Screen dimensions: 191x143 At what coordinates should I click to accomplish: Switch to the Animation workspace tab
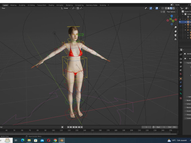click(x=60, y=5)
